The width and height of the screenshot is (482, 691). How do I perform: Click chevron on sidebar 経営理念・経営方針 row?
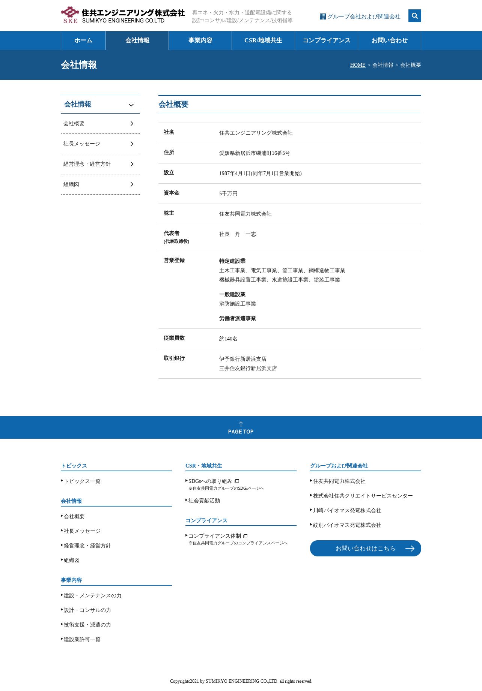coord(132,164)
